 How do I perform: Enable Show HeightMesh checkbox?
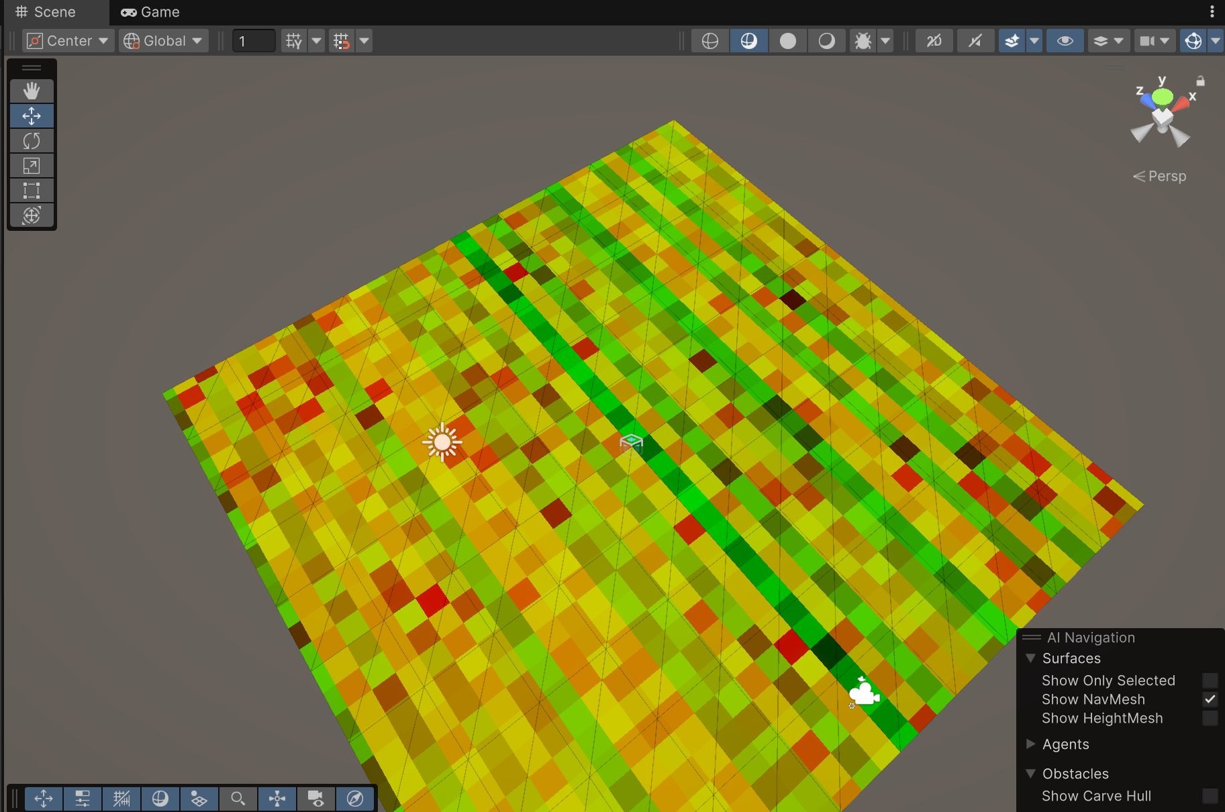click(x=1210, y=718)
